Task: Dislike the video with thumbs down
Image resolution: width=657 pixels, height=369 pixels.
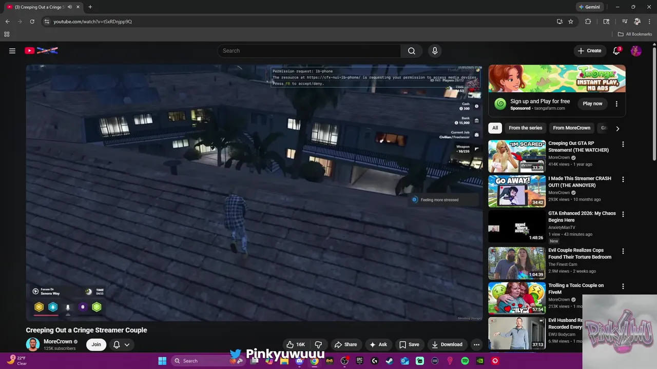Action: (x=318, y=344)
